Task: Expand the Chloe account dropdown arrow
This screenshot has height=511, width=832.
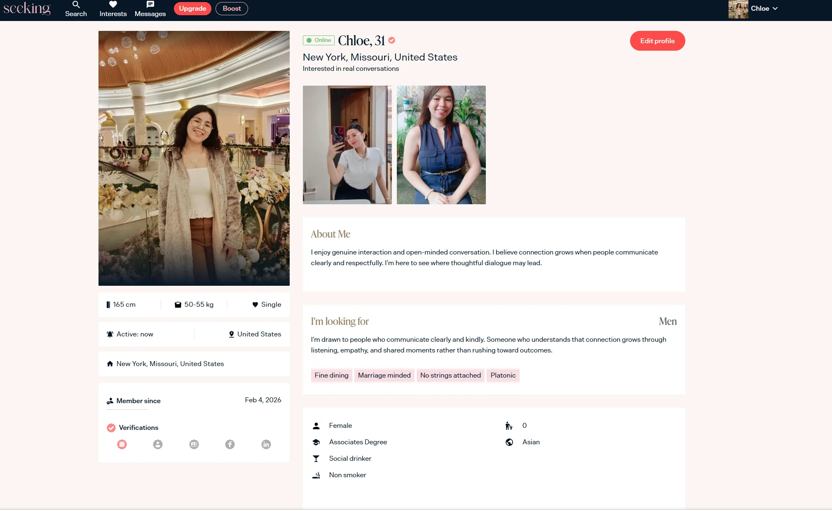Action: pyautogui.click(x=775, y=8)
